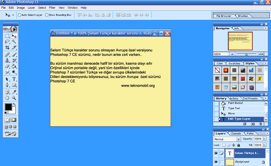Viewport: 271px width, 166px height.
Task: Select the Healing Brush tool
Action: pos(7,55)
